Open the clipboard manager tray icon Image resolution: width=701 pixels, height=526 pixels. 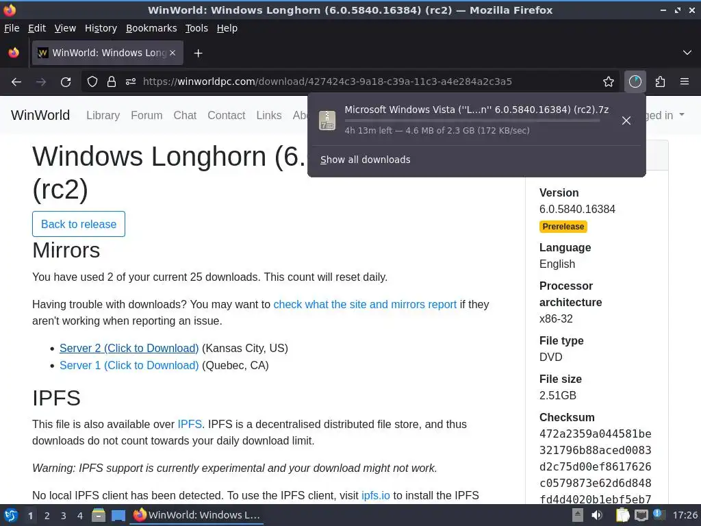622,515
